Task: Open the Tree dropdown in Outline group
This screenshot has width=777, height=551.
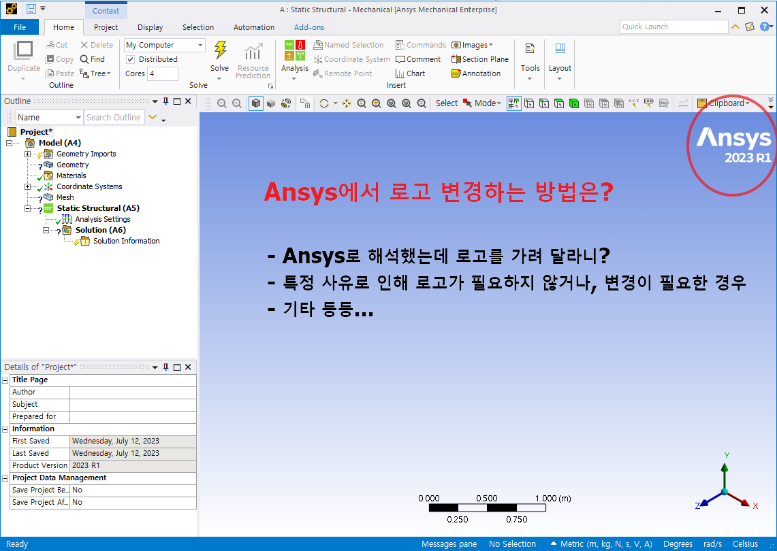Action: coord(95,73)
